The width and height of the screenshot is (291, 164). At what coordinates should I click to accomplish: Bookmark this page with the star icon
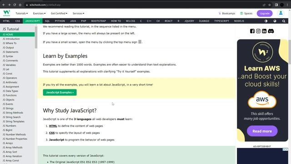point(270,5)
